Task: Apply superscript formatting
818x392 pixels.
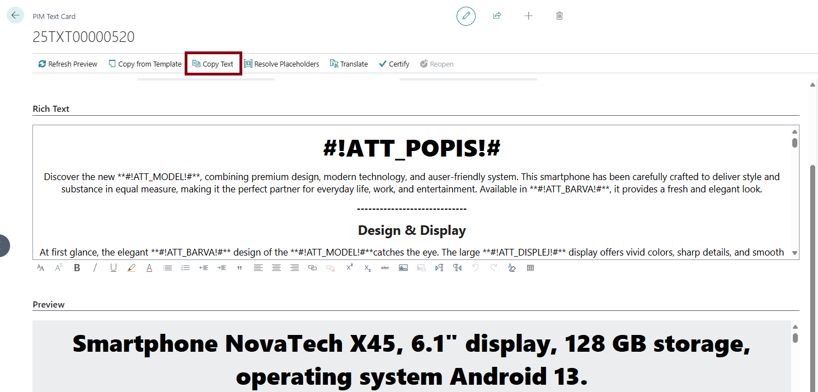Action: pos(349,267)
